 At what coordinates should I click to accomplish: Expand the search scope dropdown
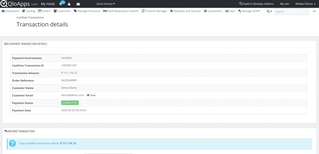pyautogui.click(x=269, y=11)
